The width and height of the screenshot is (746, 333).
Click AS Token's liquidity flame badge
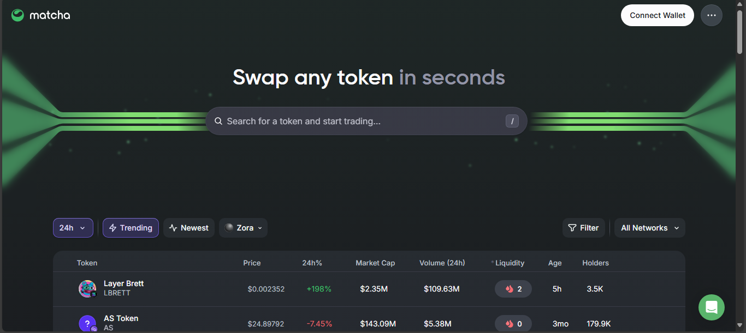[x=513, y=324]
